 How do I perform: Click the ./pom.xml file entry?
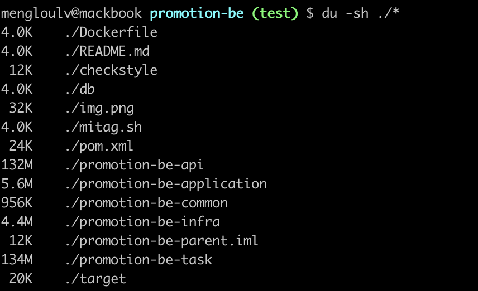tap(99, 147)
